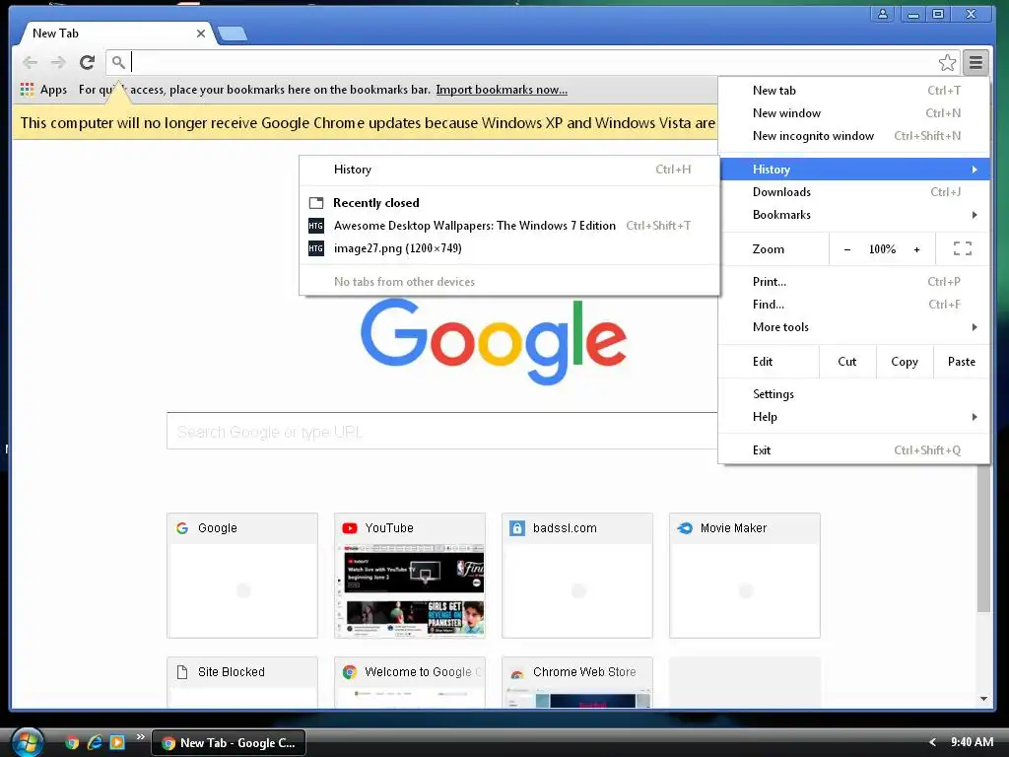Image resolution: width=1009 pixels, height=757 pixels.
Task: Reopen Awesome Desktop Wallpapers closed tab
Action: click(x=509, y=226)
